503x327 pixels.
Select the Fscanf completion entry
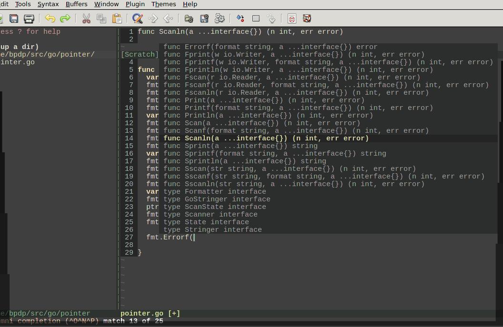pyautogui.click(x=328, y=85)
